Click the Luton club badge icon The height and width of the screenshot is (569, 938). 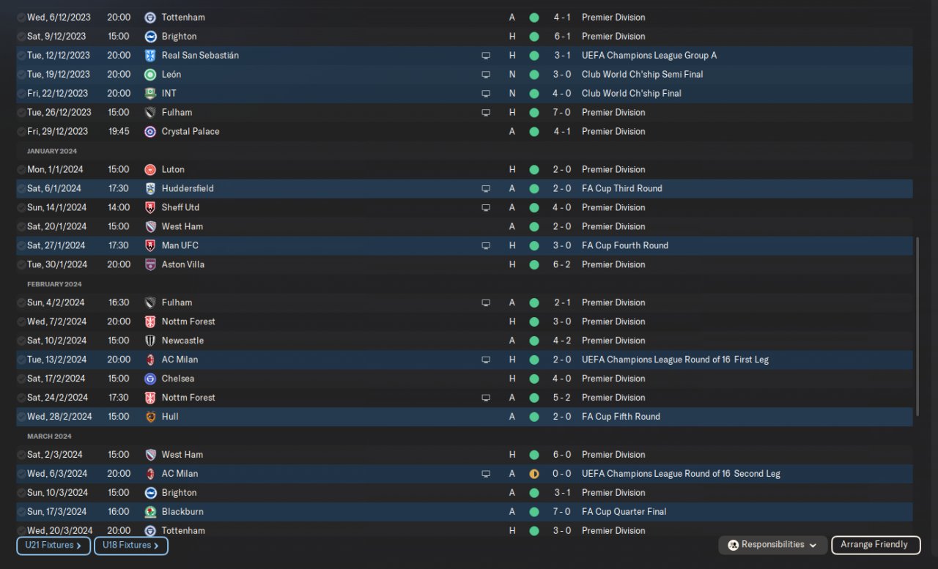pos(150,170)
